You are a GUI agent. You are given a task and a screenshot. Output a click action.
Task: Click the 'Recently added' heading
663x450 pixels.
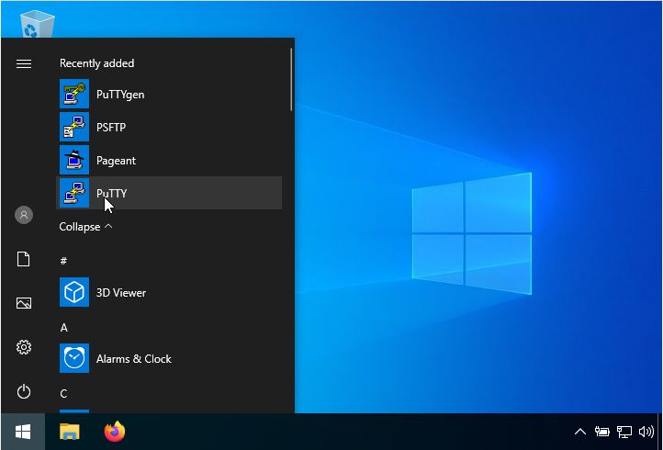[x=96, y=63]
